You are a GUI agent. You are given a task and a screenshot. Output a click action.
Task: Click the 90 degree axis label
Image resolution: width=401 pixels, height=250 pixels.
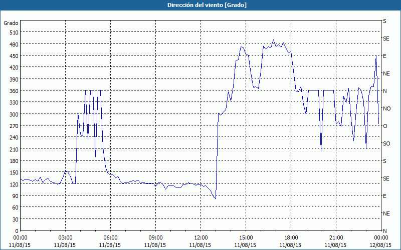16,196
